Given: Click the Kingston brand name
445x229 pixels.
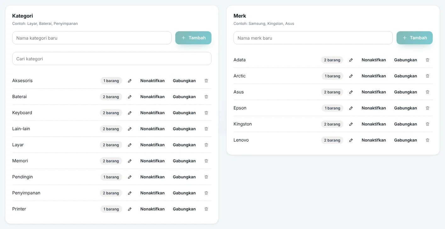Looking at the screenshot, I should (x=243, y=124).
